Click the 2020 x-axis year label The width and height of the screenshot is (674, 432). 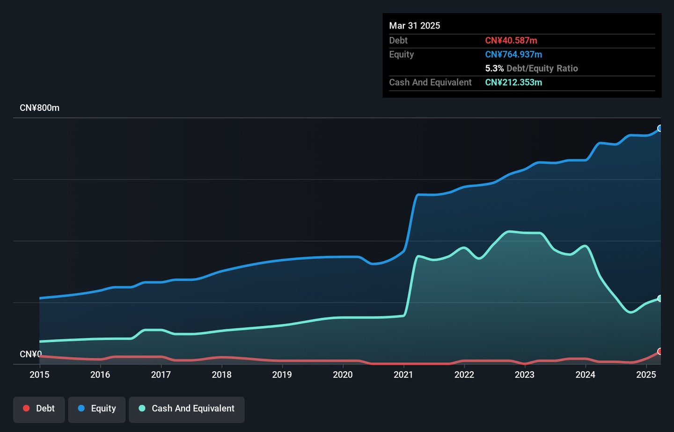pyautogui.click(x=343, y=374)
